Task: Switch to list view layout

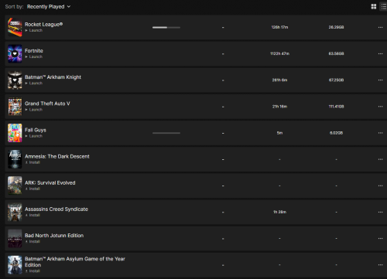Action: tap(384, 6)
